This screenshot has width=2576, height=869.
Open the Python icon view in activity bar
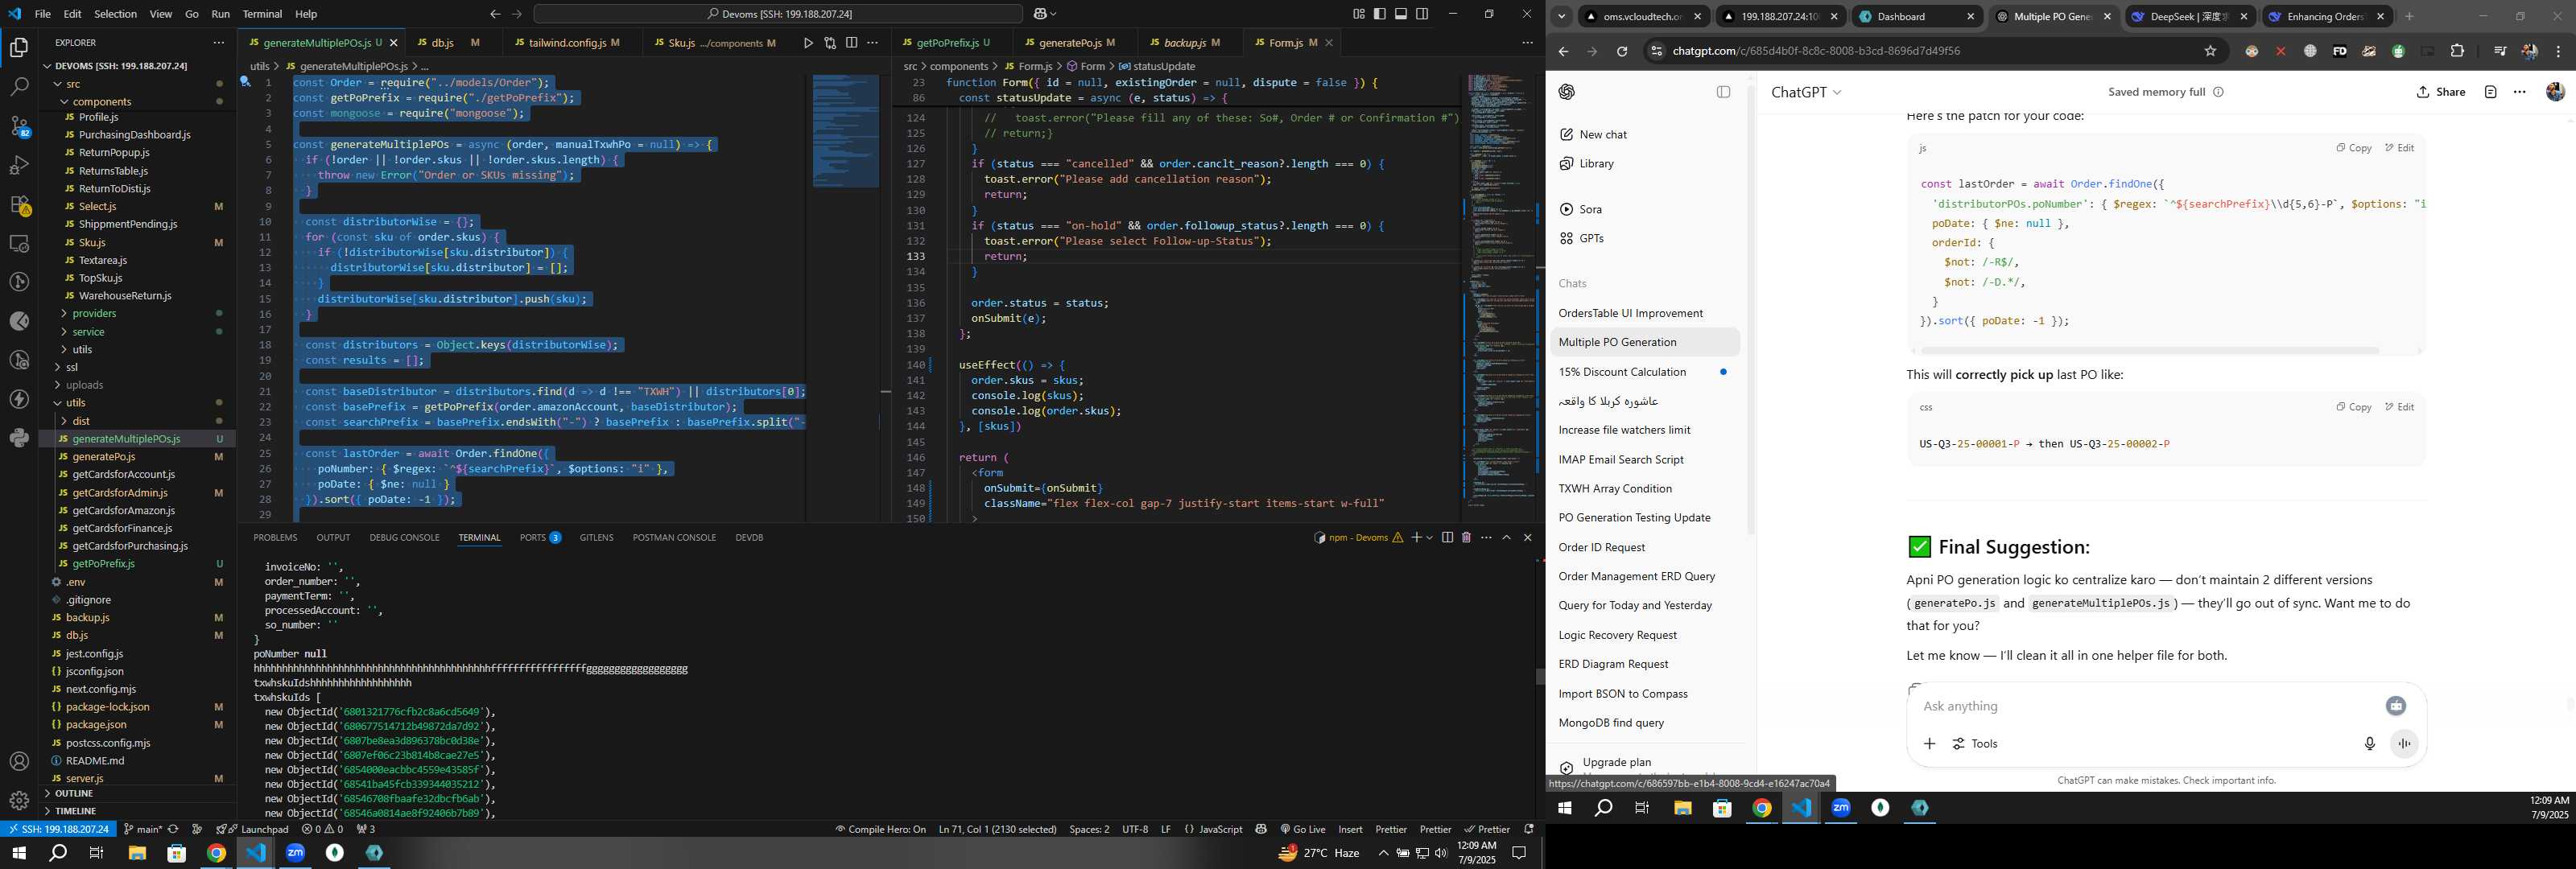pos(19,438)
